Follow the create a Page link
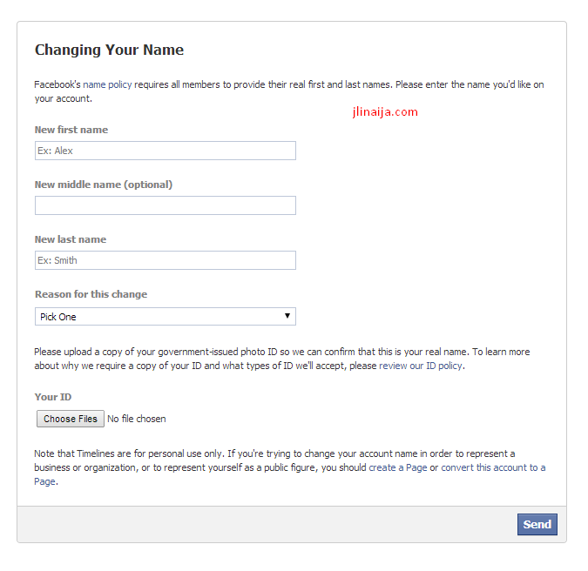Viewport: 588px width, 571px height. [398, 467]
